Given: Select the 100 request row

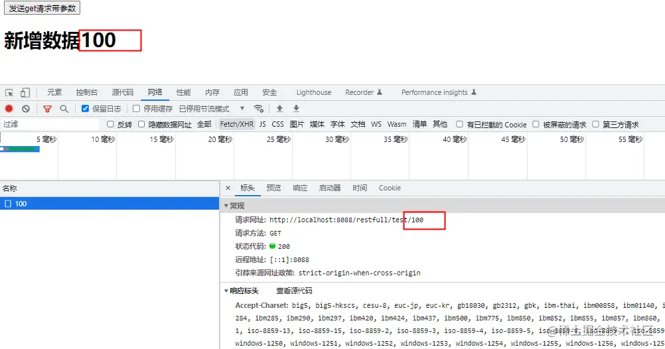Looking at the screenshot, I should coord(110,204).
